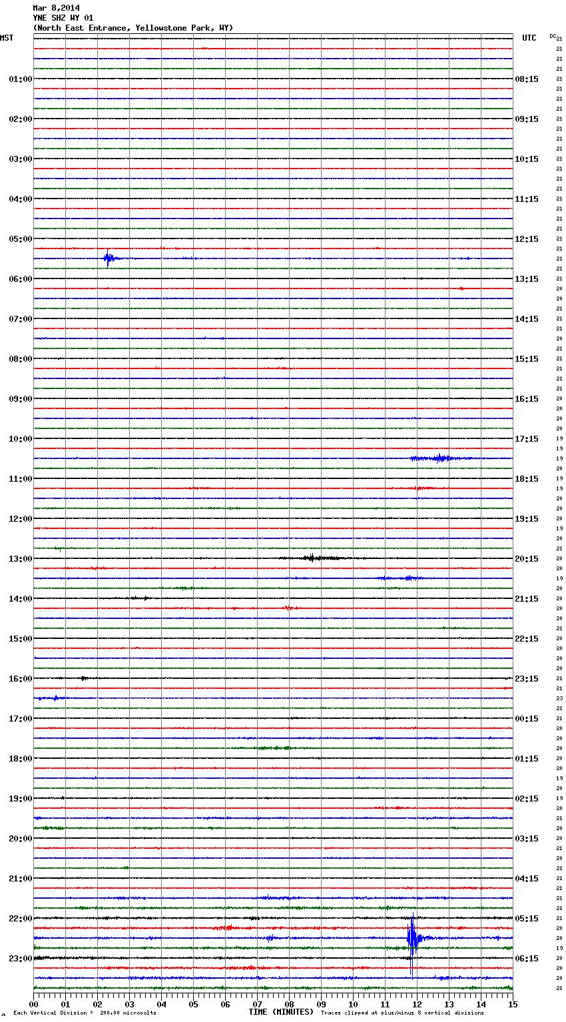566x1022 pixels.
Task: Click minute tick label 06 on bottom axis
Action: 225,1004
